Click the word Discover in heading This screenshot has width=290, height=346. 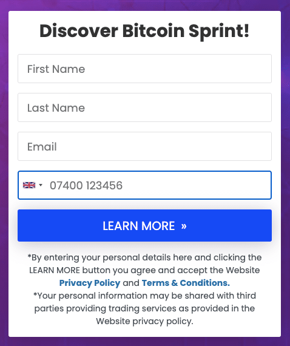(79, 31)
